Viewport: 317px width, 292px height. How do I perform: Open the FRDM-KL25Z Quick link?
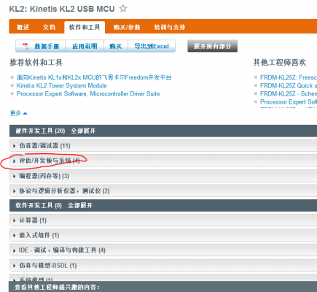click(x=289, y=85)
